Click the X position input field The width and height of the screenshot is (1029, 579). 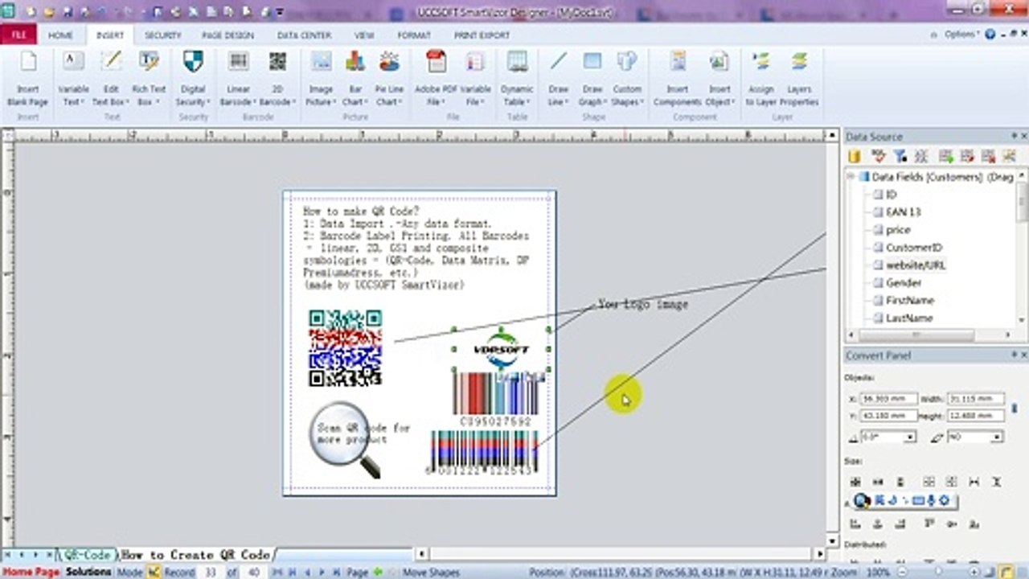coord(888,398)
